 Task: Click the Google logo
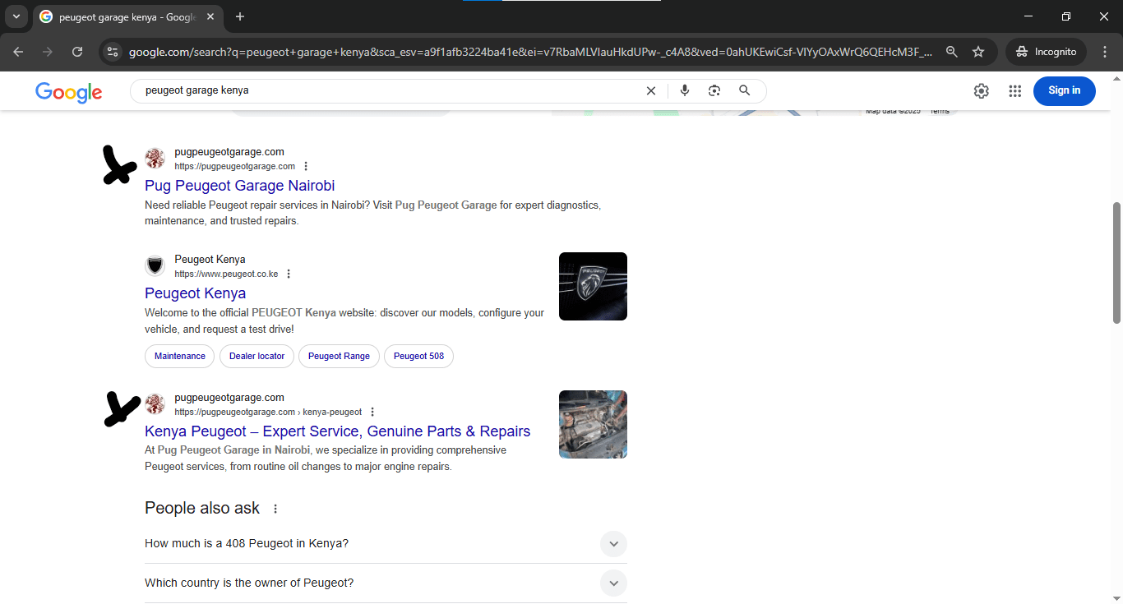[x=69, y=92]
